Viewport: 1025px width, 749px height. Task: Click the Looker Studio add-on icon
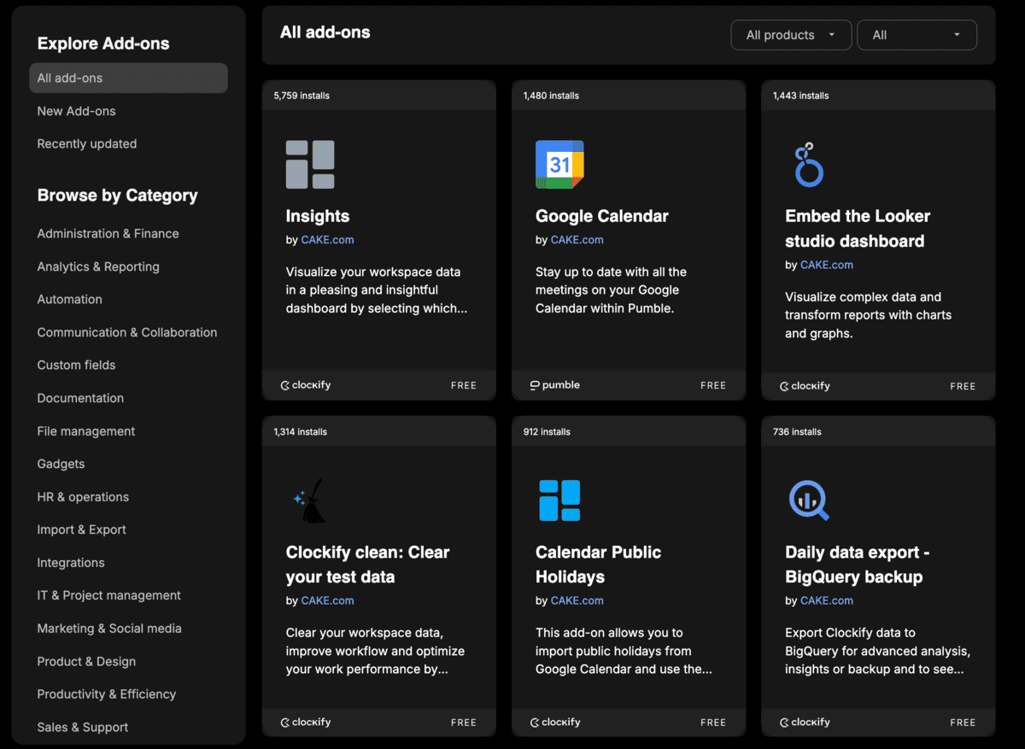[807, 165]
